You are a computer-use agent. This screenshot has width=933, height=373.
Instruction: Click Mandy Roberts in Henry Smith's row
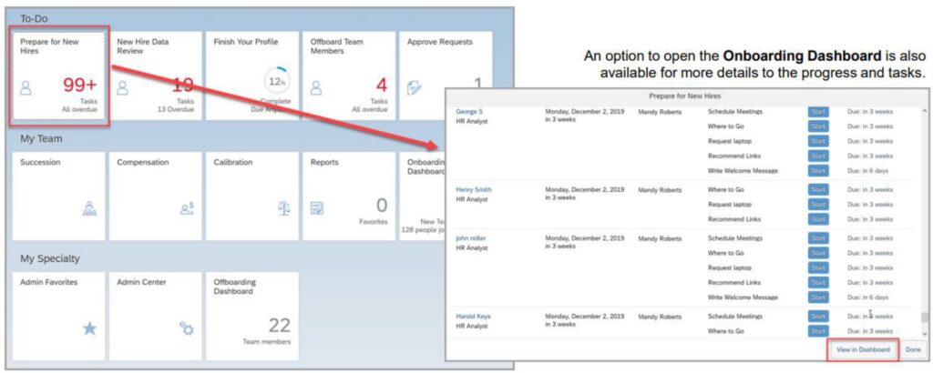[x=660, y=189]
